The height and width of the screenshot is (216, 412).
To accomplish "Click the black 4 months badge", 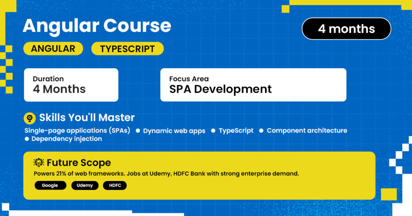I will (346, 29).
